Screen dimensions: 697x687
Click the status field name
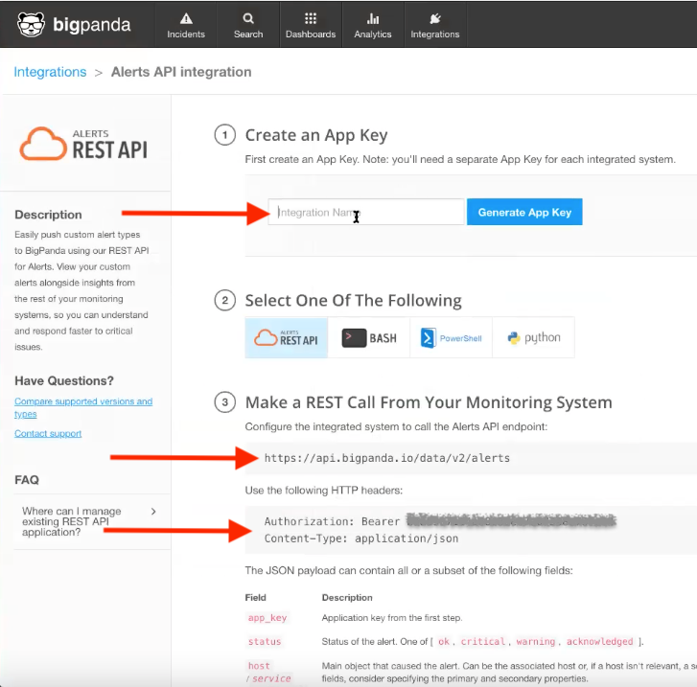265,642
